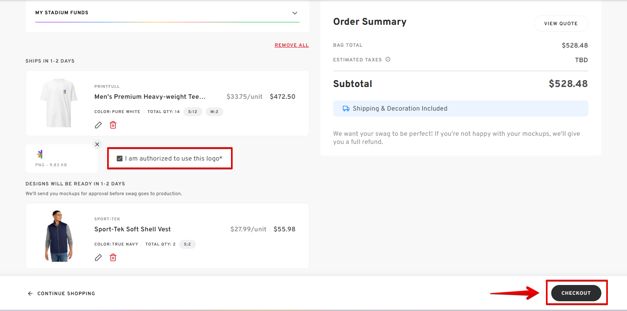627x311 pixels.
Task: Click the uploaded logo PNG thumbnail
Action: [x=40, y=154]
